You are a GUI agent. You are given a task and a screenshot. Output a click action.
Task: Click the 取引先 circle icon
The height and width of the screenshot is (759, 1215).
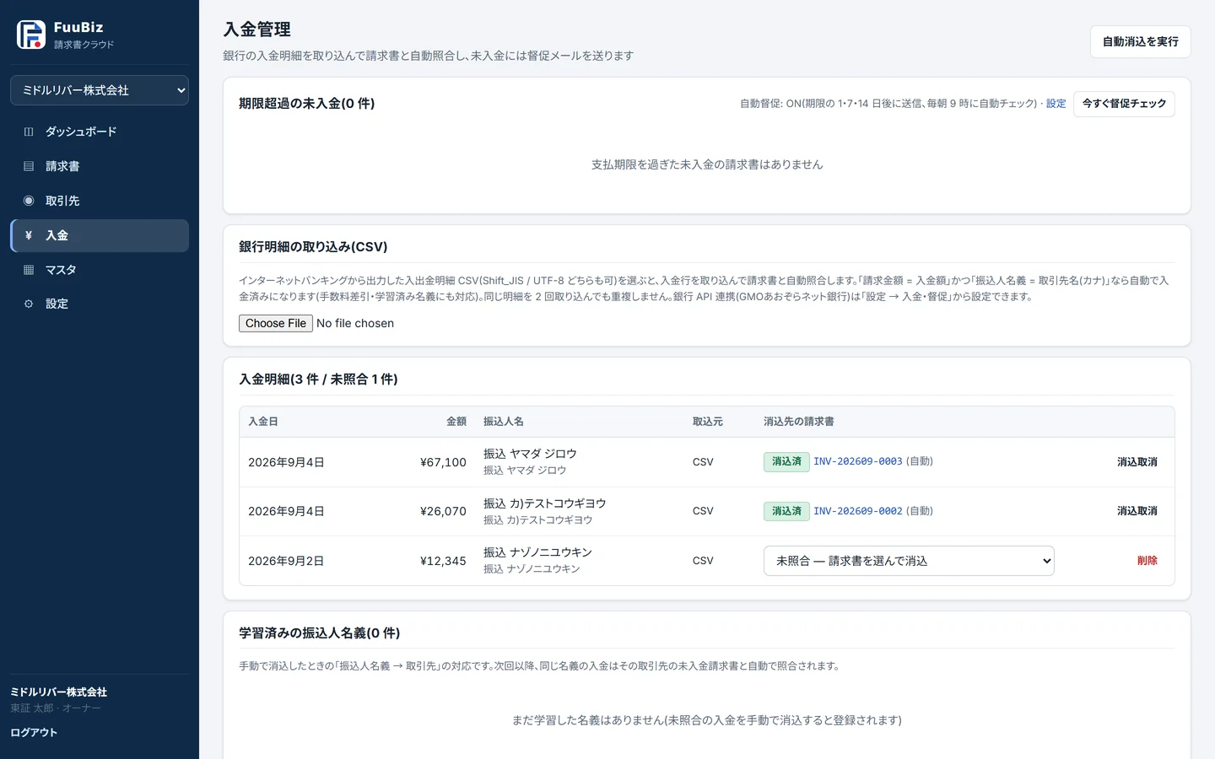coord(29,201)
